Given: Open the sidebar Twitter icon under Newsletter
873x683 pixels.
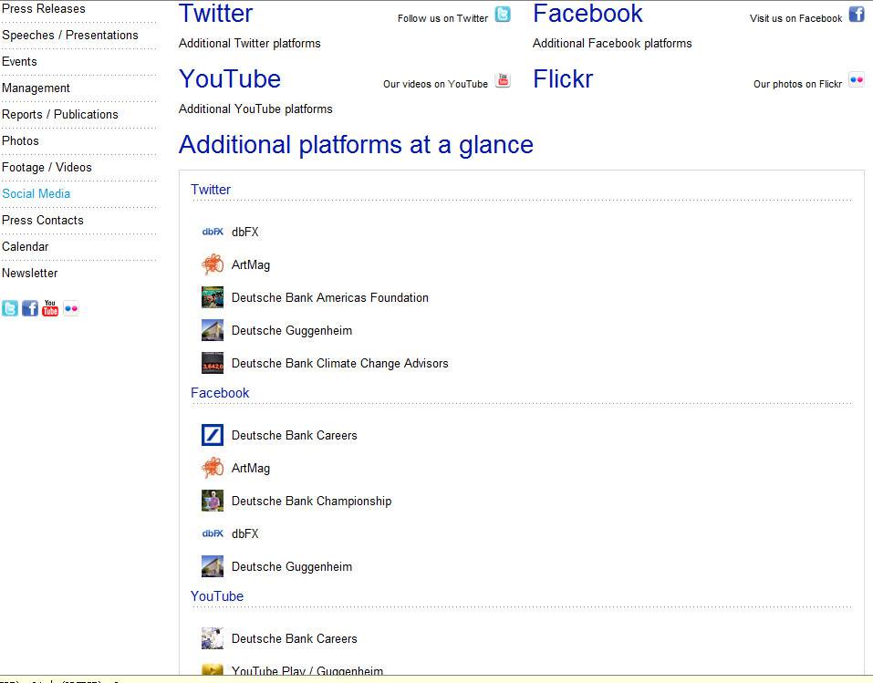Looking at the screenshot, I should [10, 308].
